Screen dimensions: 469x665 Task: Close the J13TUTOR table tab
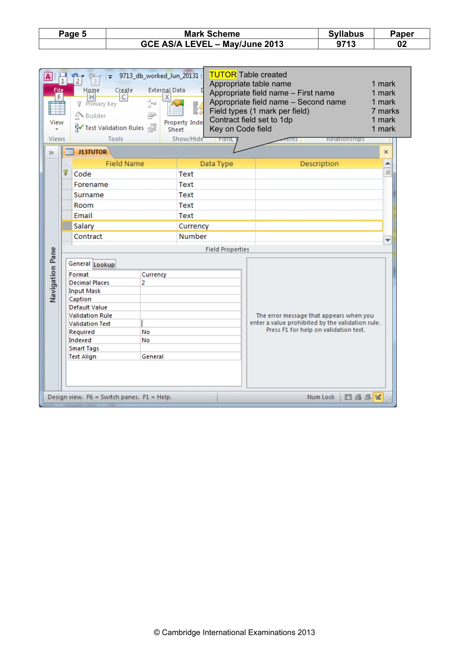point(386,152)
